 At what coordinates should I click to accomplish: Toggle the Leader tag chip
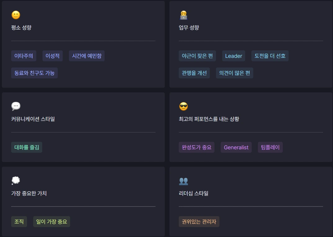[x=233, y=56]
